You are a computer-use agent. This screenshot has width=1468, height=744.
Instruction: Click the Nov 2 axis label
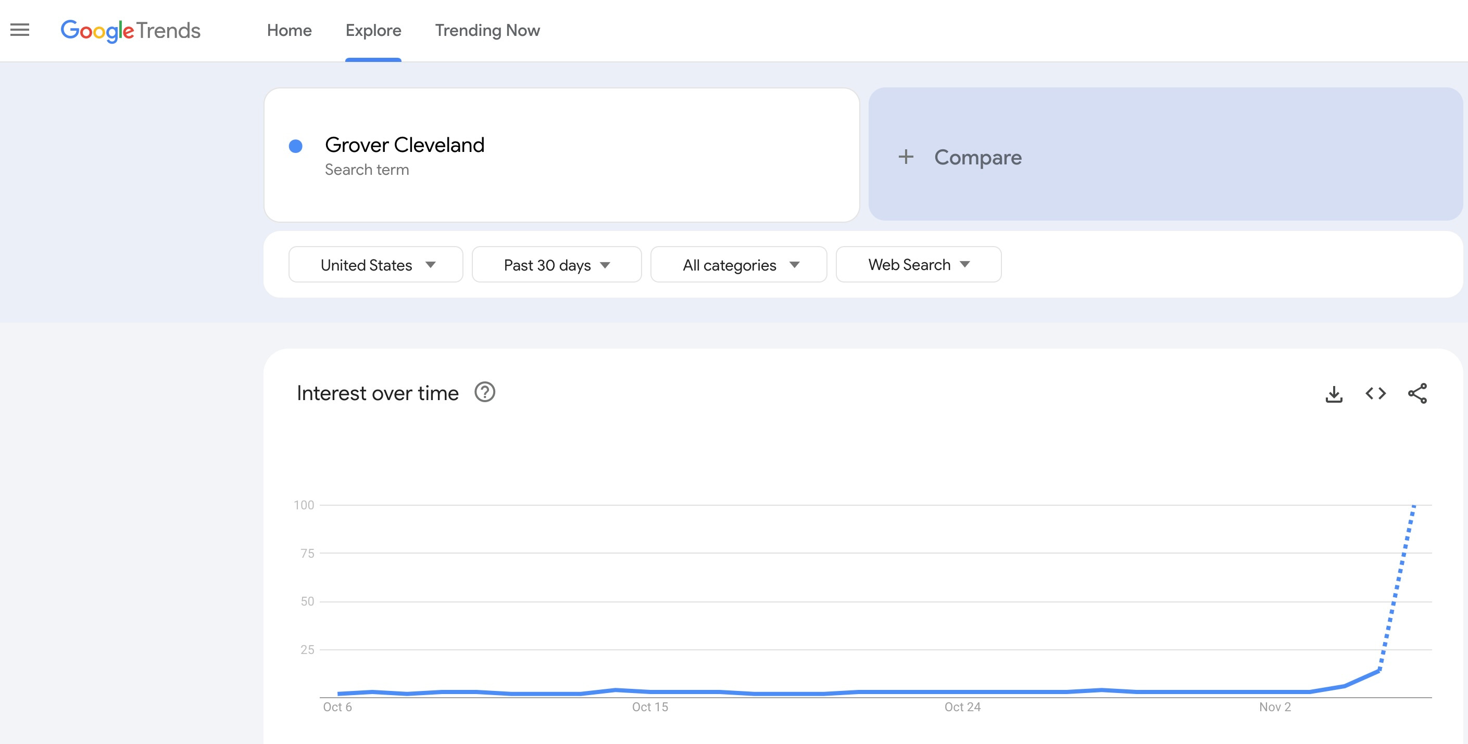[x=1275, y=707]
